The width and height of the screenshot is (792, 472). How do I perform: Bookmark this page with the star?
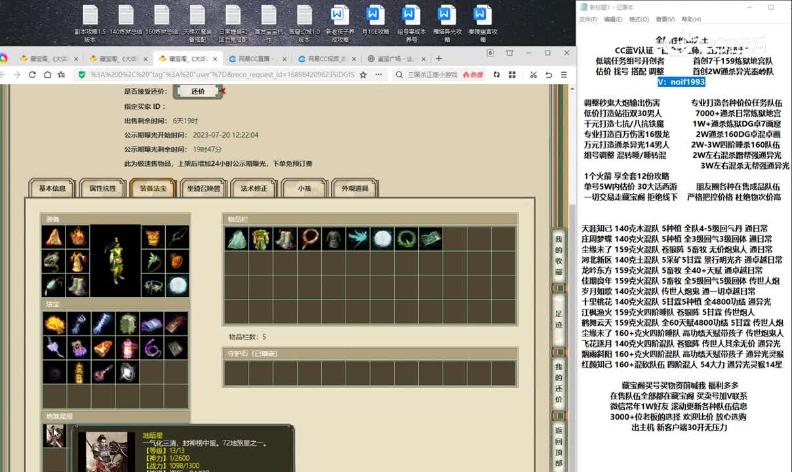coord(363,75)
